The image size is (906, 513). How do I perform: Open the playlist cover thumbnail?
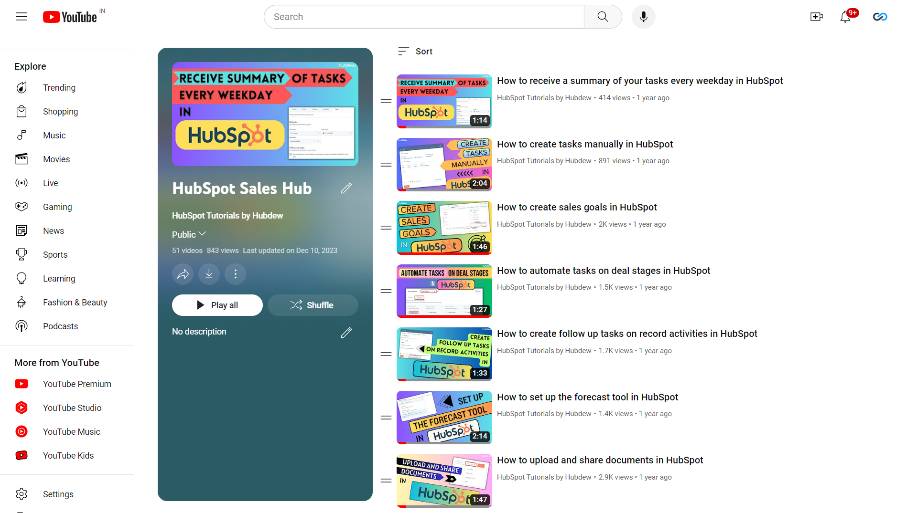[x=265, y=114]
